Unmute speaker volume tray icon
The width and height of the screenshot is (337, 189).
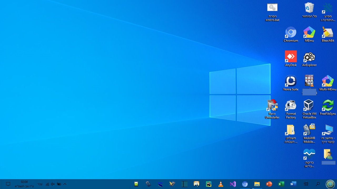pos(53,184)
